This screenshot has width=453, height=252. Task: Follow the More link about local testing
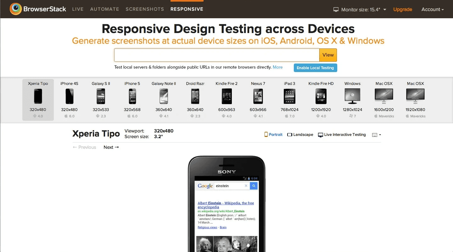tap(277, 67)
